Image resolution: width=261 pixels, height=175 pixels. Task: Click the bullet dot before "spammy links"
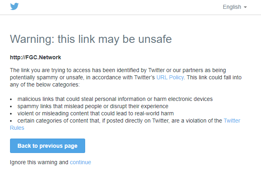point(11,106)
